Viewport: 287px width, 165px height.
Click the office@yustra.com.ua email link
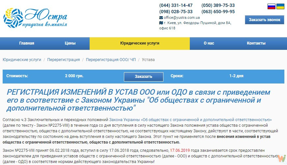(x=182, y=17)
